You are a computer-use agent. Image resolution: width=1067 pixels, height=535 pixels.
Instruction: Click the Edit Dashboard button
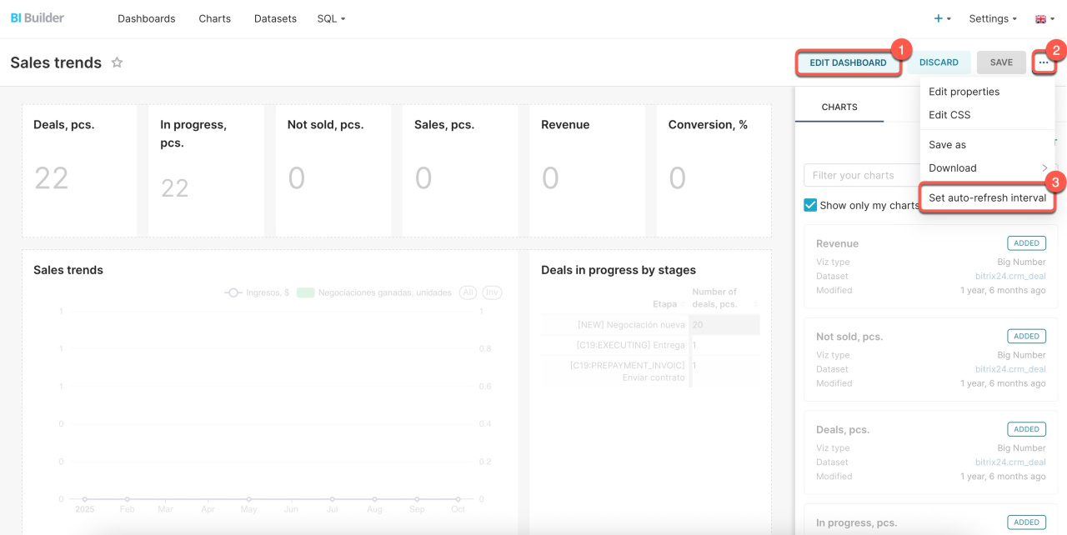click(848, 62)
